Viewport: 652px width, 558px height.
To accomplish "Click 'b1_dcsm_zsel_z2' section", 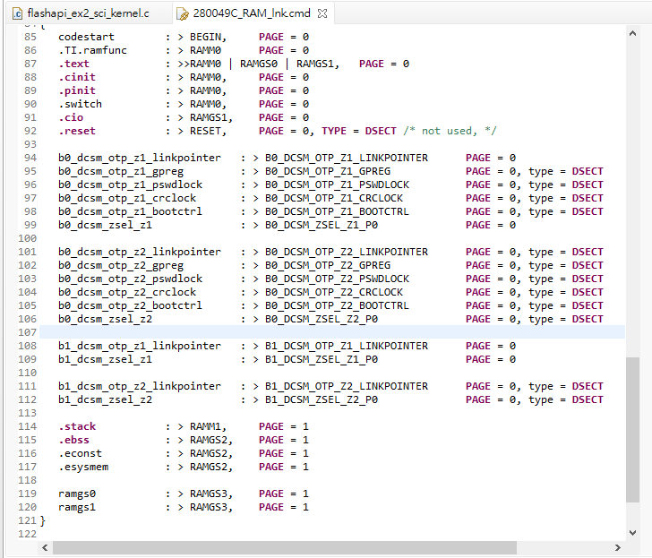I will (x=105, y=399).
